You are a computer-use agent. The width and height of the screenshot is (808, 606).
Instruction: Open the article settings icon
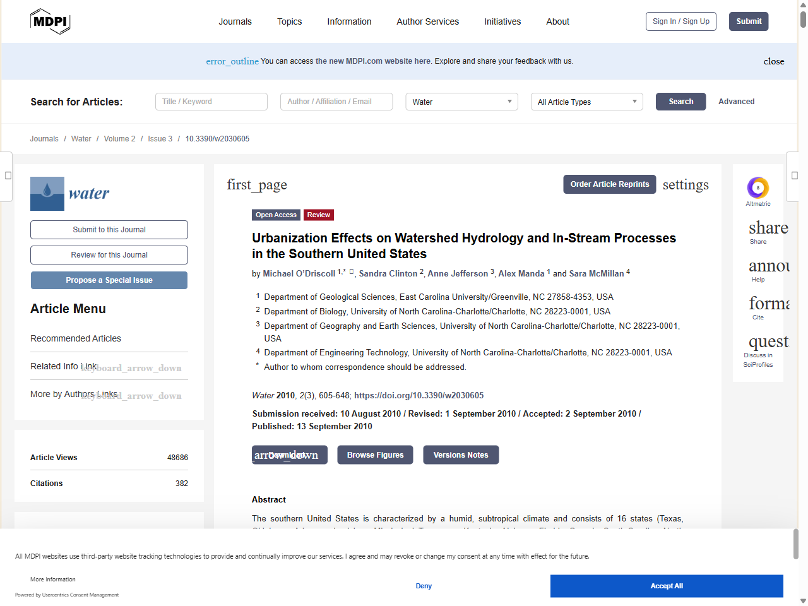685,185
